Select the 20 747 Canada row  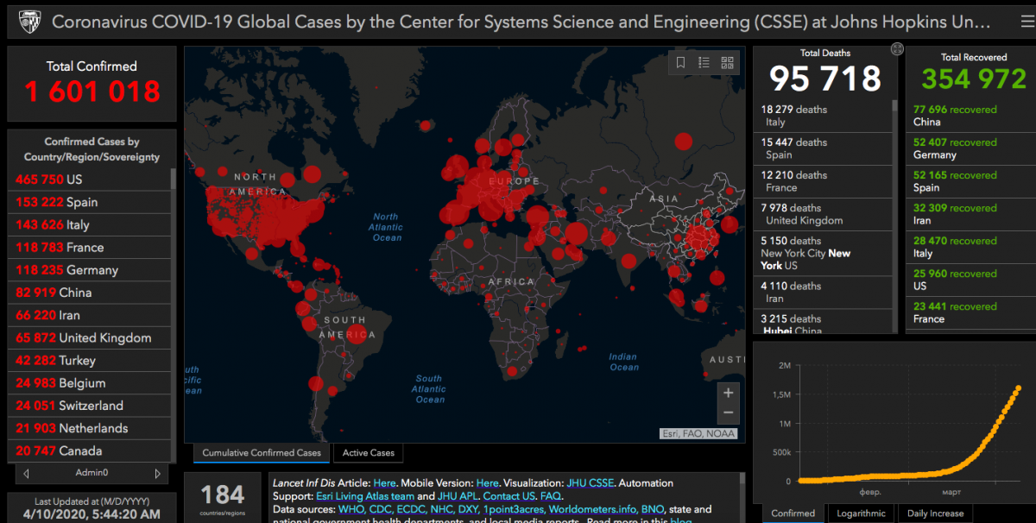tap(91, 451)
